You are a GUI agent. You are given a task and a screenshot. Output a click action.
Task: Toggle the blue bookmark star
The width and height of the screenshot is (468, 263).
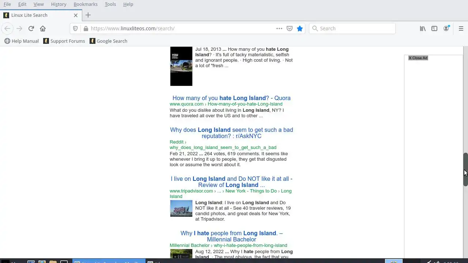(x=300, y=28)
